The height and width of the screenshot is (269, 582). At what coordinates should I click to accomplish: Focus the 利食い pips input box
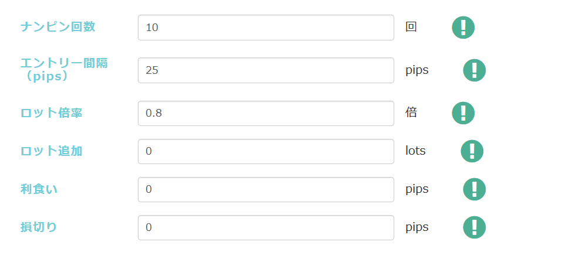pyautogui.click(x=266, y=189)
